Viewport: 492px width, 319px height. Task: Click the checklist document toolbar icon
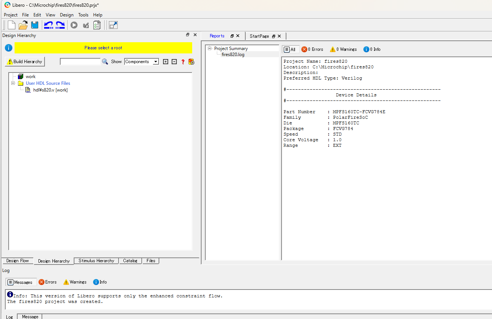coord(97,25)
